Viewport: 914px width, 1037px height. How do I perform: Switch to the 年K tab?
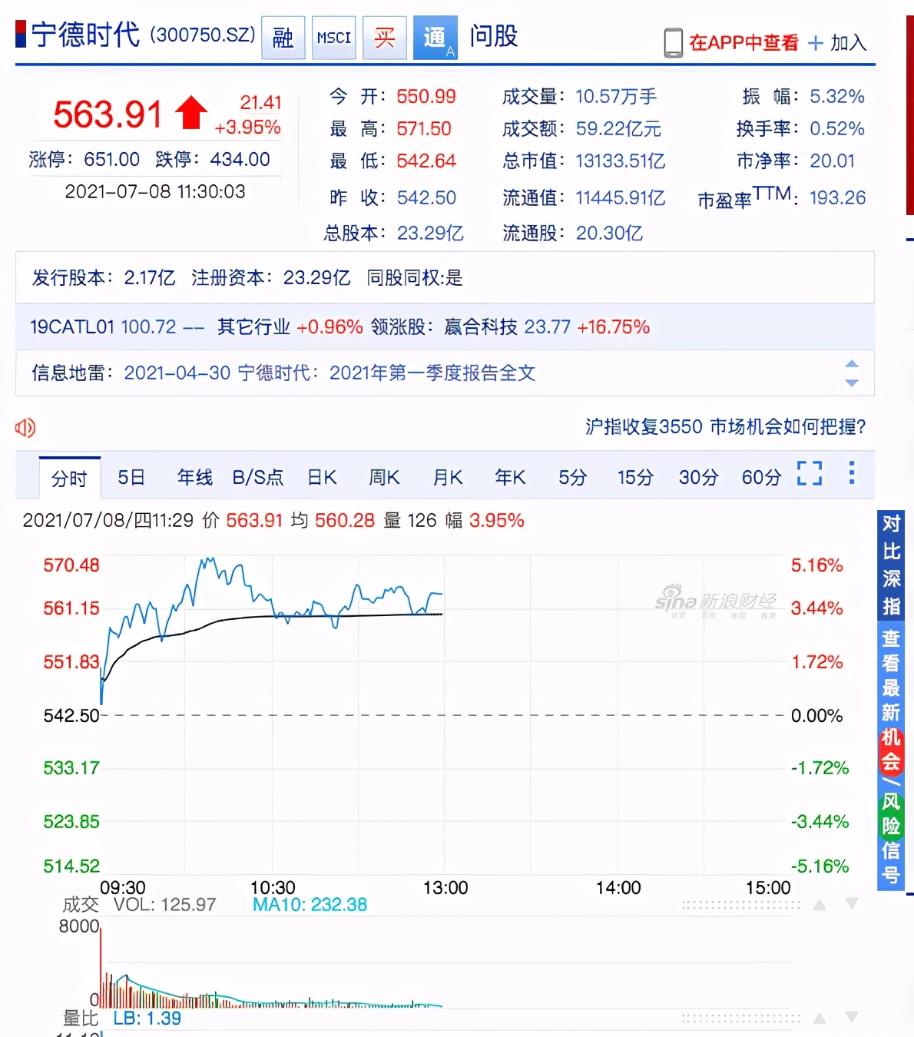510,478
